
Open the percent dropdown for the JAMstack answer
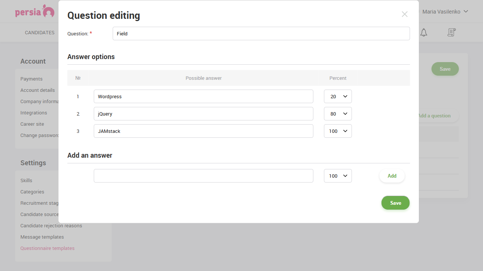pyautogui.click(x=338, y=131)
